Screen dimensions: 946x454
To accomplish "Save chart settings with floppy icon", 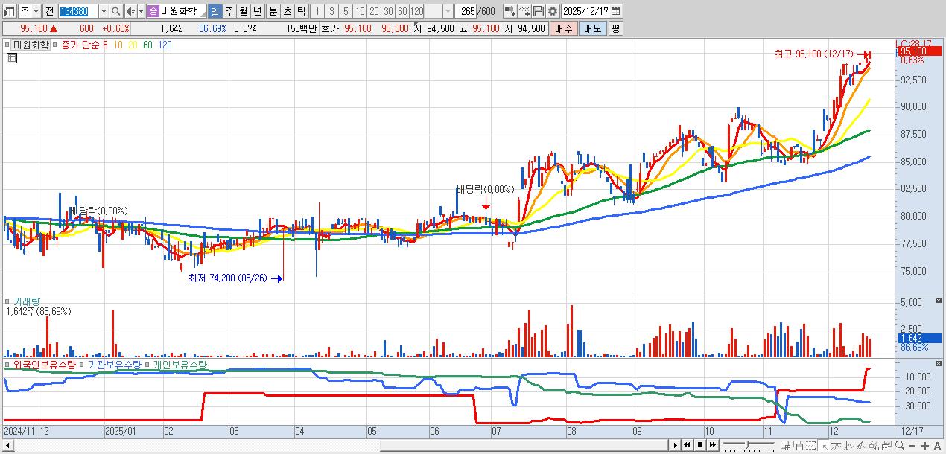I will tap(539, 11).
